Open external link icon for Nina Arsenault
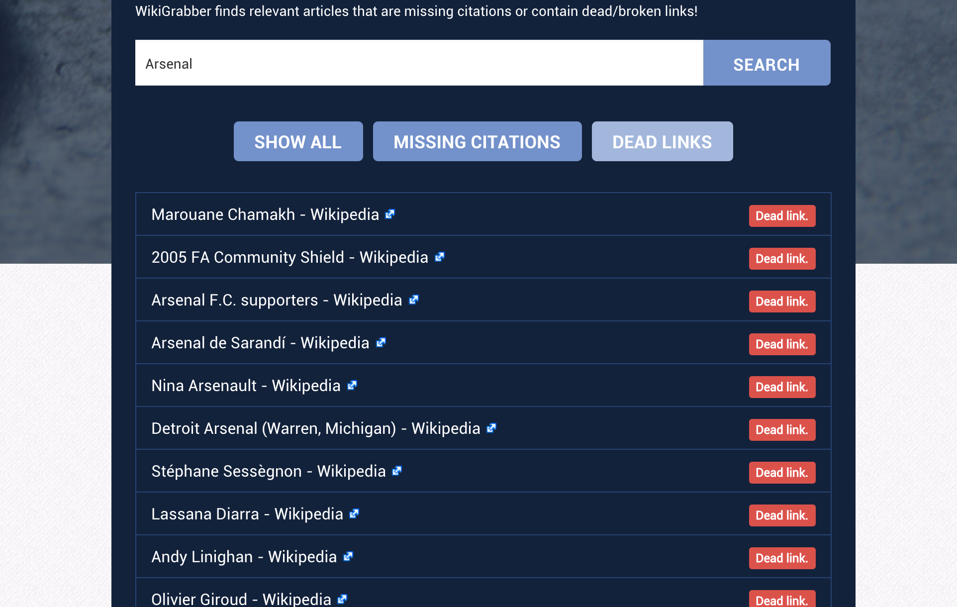 click(352, 385)
